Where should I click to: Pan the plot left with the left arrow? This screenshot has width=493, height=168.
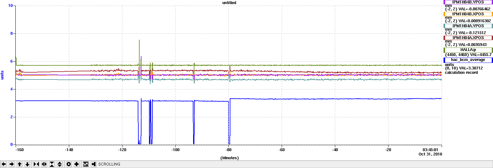[4, 164]
